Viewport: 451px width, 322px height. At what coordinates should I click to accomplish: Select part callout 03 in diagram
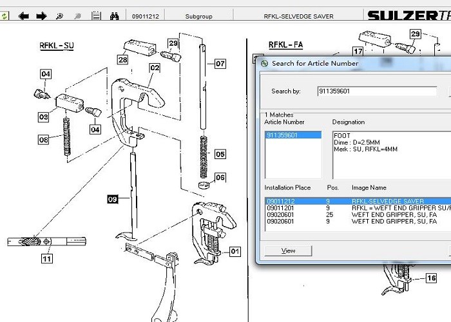point(43,117)
